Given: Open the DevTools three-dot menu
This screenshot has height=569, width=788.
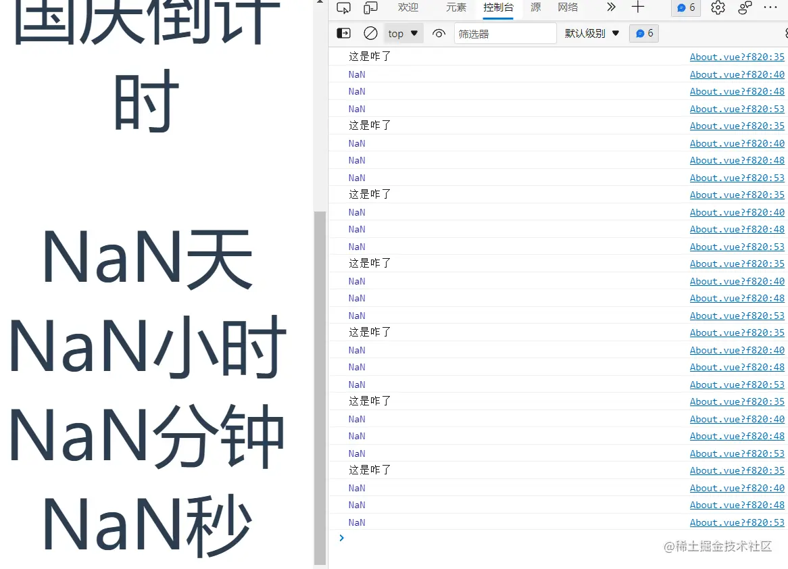Looking at the screenshot, I should (770, 7).
